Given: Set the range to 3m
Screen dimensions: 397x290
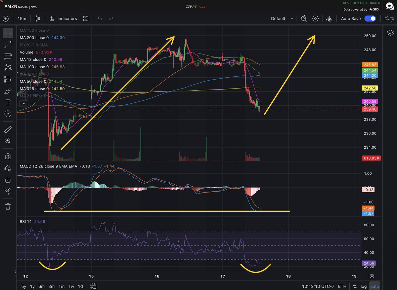Looking at the screenshot, I should [51, 286].
